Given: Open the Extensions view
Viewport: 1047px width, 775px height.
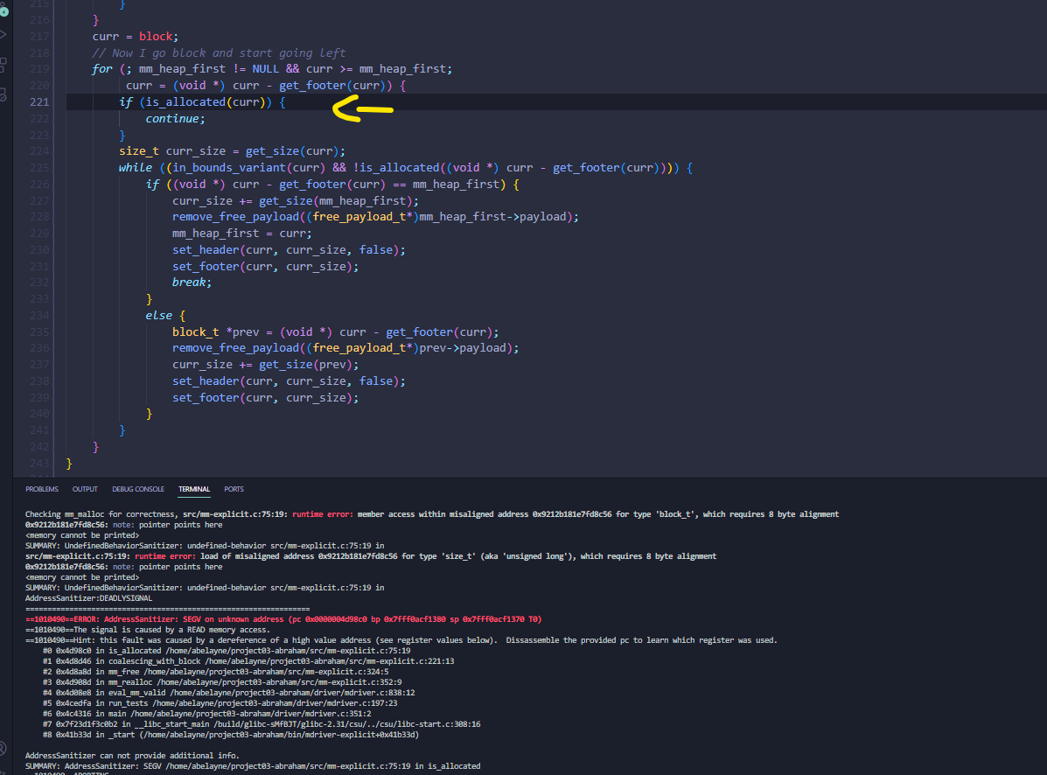Looking at the screenshot, I should (x=3, y=65).
